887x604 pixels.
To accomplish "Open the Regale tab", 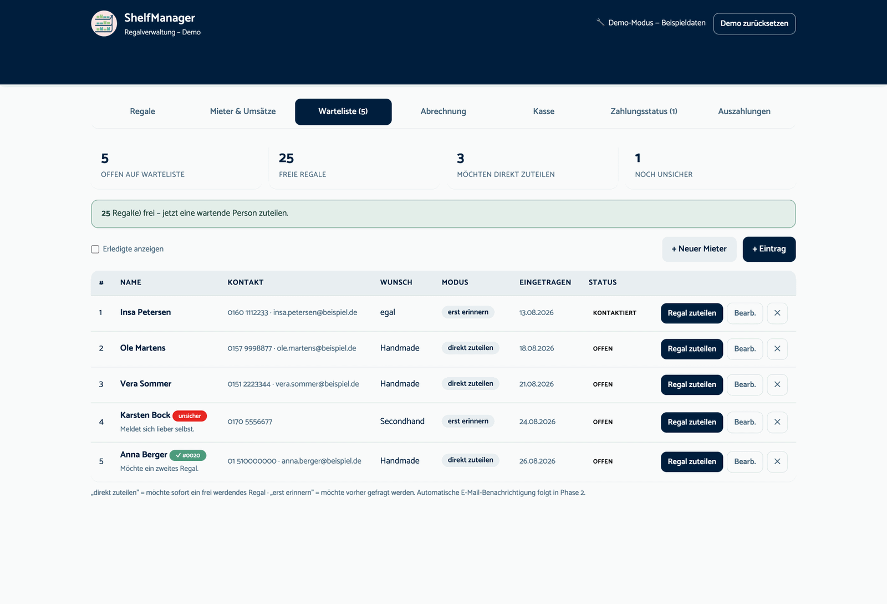I will click(x=142, y=111).
